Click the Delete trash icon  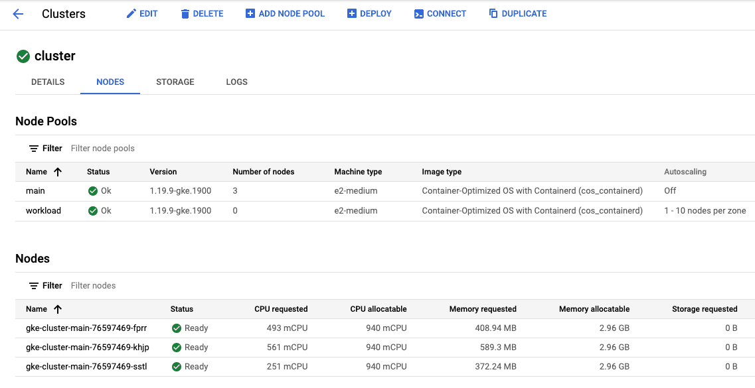[185, 14]
